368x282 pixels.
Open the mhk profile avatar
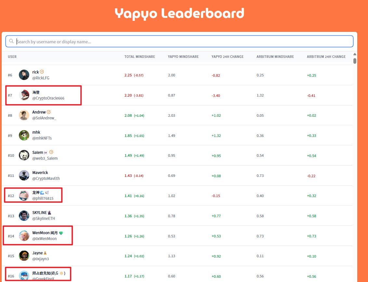tap(24, 136)
